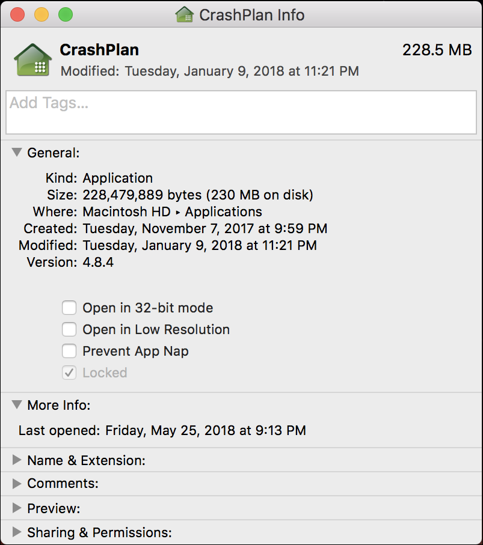483x545 pixels.
Task: Expand the Comments section
Action: point(17,484)
